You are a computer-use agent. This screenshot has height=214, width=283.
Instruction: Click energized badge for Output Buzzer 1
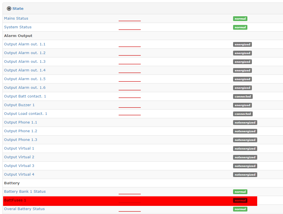point(242,105)
